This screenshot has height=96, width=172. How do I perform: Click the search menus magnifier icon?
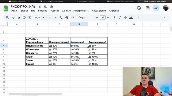7,17
